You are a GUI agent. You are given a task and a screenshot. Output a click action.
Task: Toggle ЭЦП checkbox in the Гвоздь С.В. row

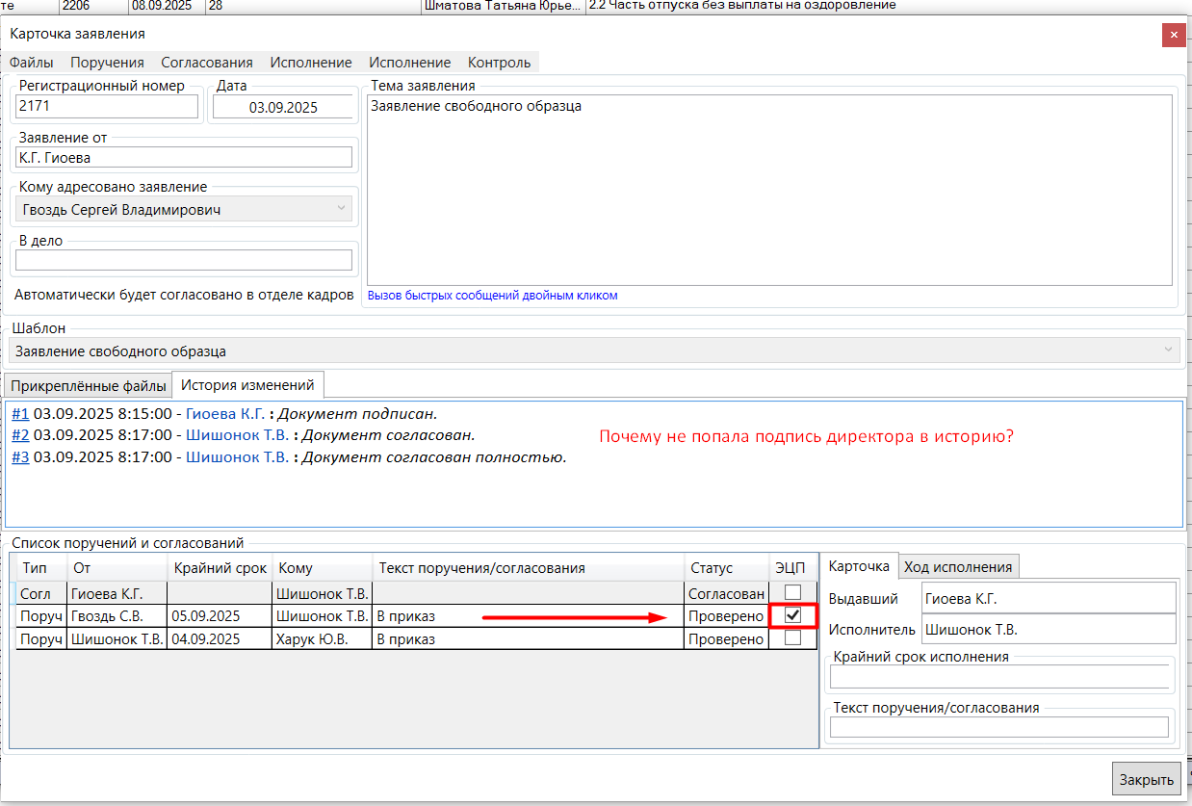pyautogui.click(x=792, y=615)
